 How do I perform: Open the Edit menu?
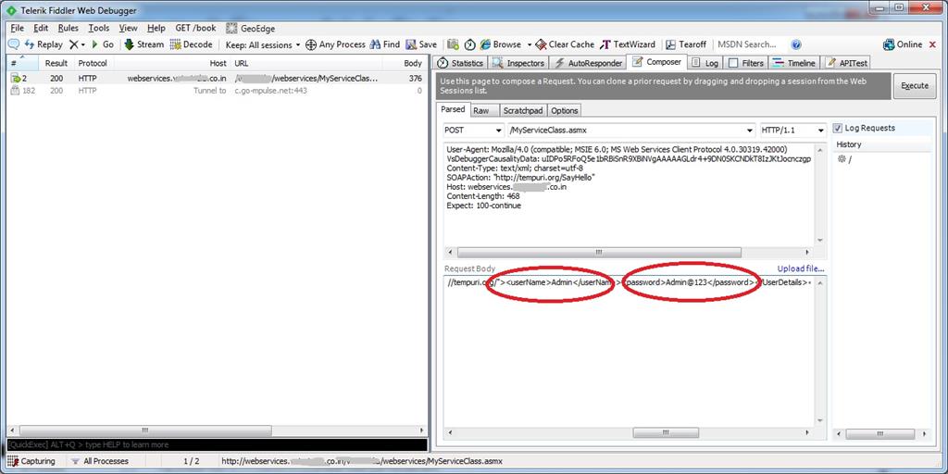tap(41, 29)
